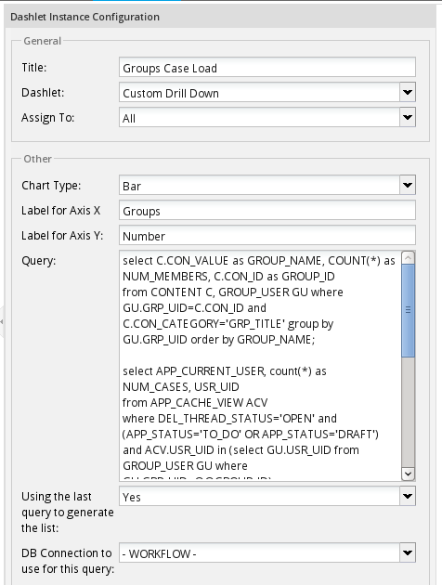Expand the Assign To dropdown arrow
The width and height of the screenshot is (442, 585).
408,117
